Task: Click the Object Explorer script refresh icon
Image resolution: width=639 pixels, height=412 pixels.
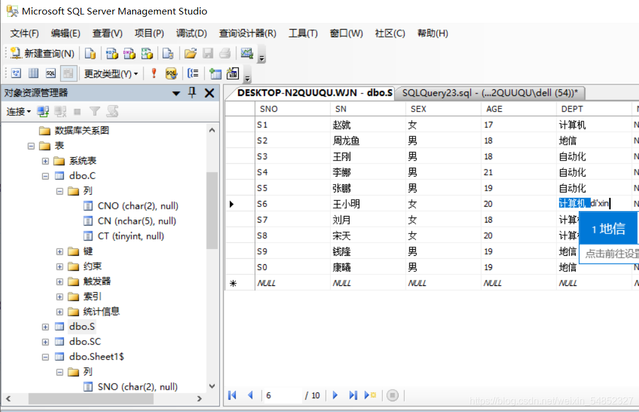Action: [113, 112]
